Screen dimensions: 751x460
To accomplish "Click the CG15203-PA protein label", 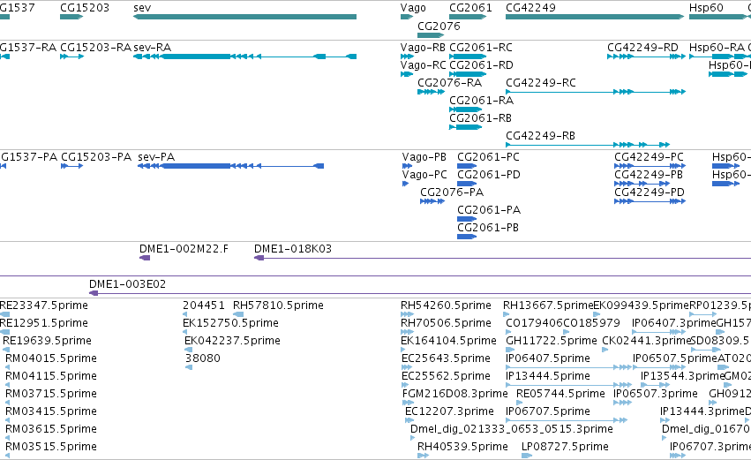I will point(96,157).
